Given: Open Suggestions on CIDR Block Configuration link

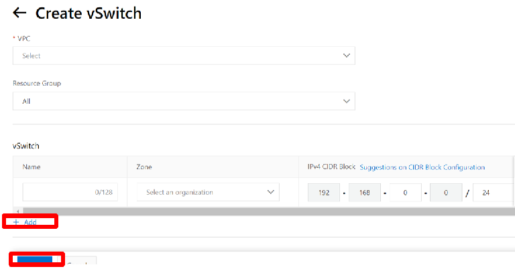Looking at the screenshot, I should point(422,167).
